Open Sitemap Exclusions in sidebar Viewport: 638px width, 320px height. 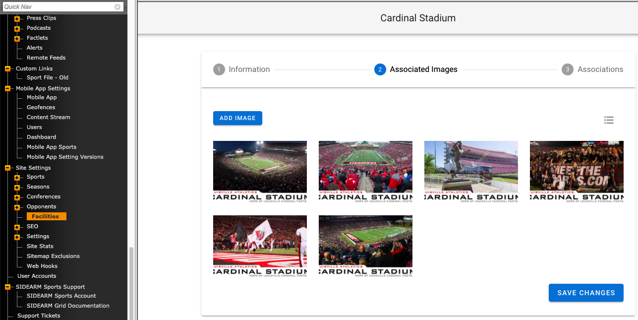[53, 256]
